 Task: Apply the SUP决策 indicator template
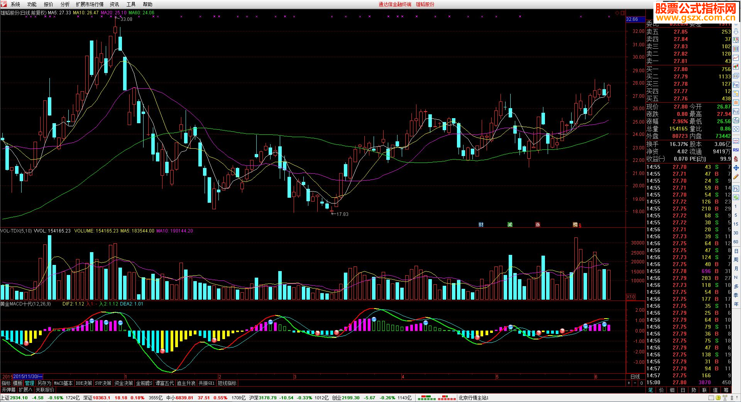tap(103, 383)
